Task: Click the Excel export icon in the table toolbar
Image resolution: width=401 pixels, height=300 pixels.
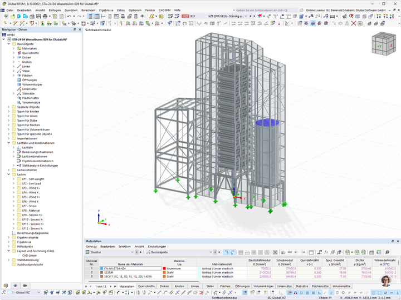Action: coord(348,252)
